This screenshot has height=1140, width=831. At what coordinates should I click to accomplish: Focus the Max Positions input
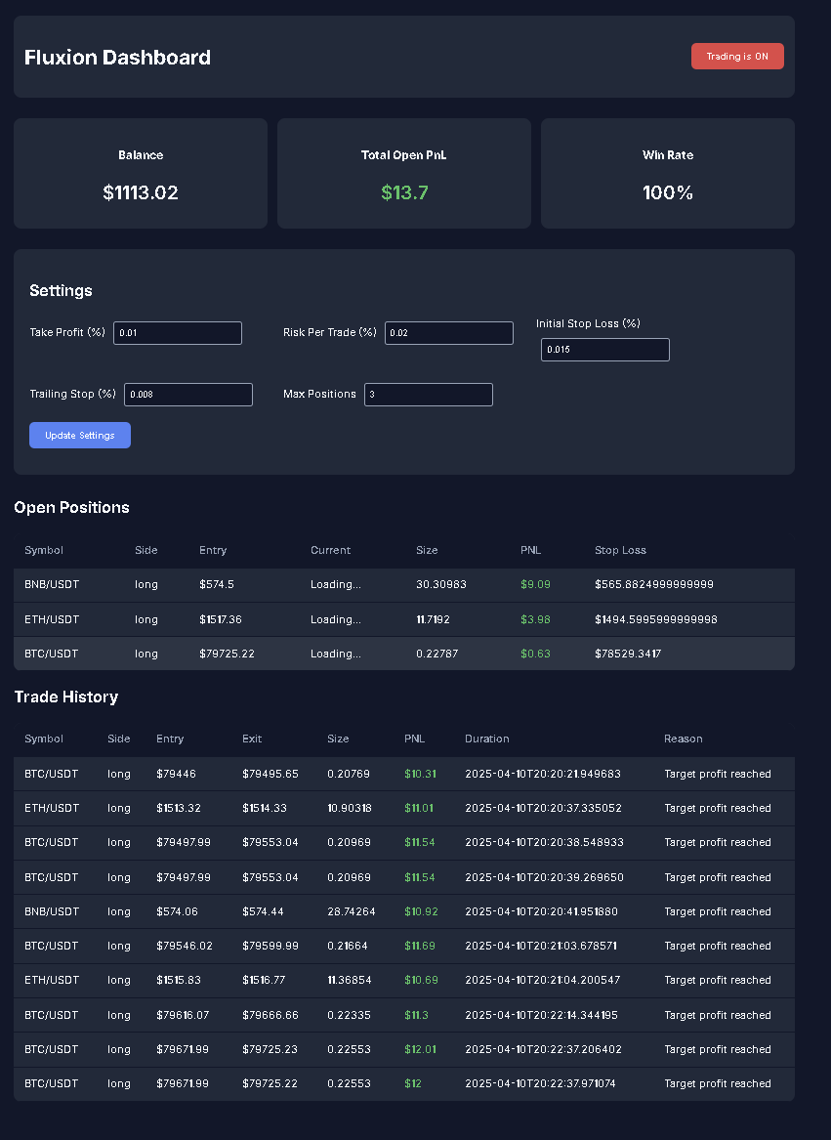point(429,394)
